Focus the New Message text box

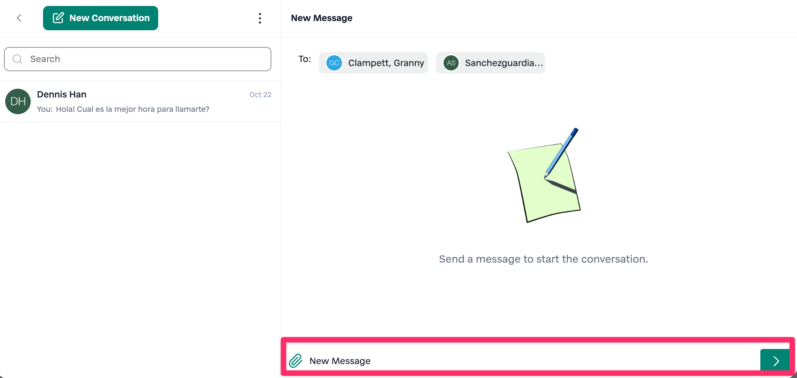518,361
